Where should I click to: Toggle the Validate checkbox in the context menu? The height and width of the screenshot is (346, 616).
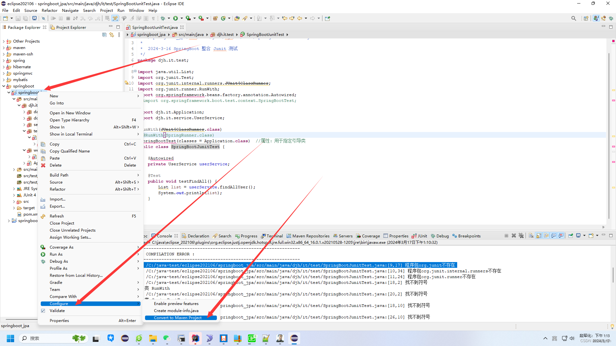coord(43,310)
